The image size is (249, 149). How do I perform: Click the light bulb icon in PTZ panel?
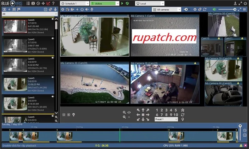(x=73, y=115)
